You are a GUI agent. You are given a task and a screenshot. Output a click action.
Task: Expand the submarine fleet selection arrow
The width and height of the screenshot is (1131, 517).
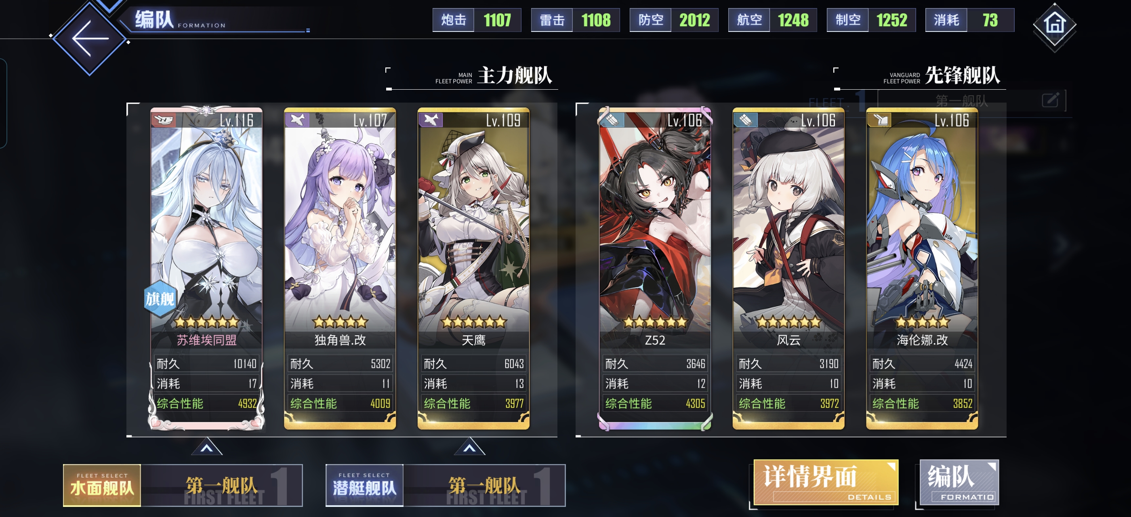tap(469, 447)
